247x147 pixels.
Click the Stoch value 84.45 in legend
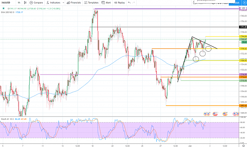[17, 119]
